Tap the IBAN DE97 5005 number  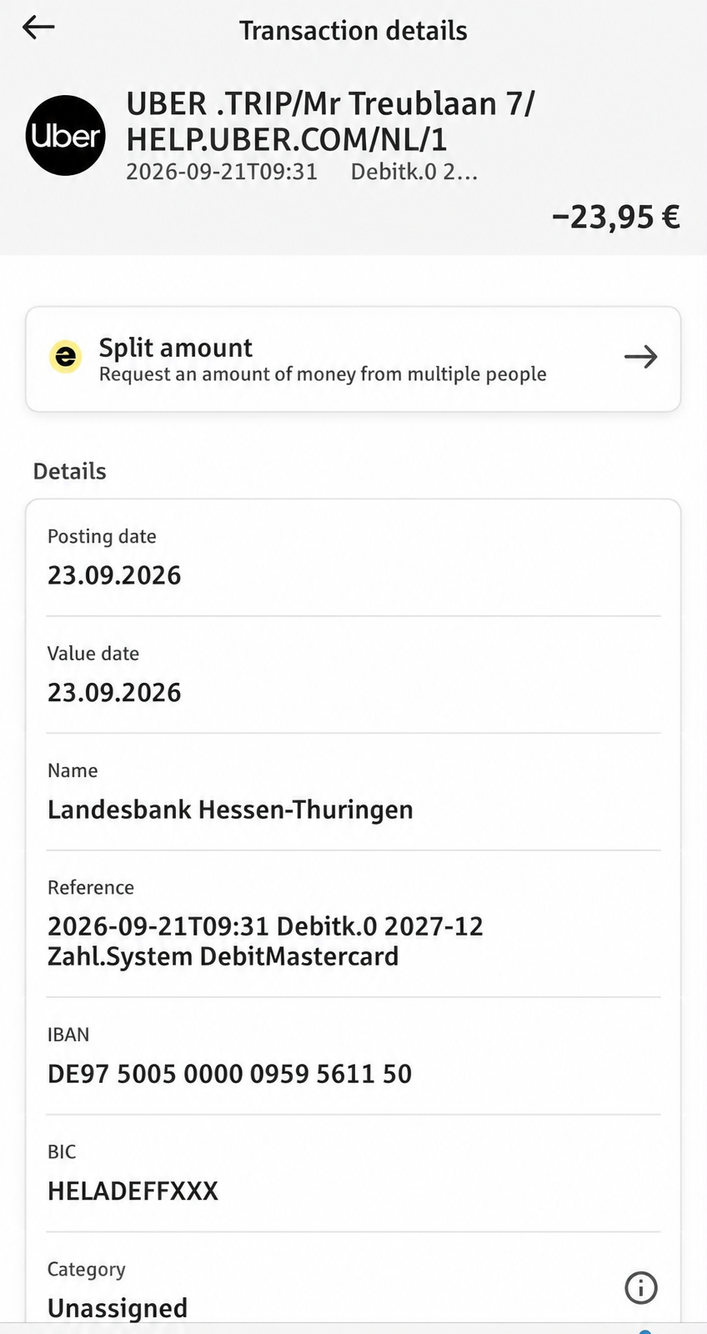229,1074
